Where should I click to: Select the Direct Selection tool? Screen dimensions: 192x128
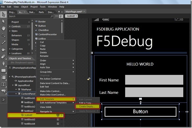coord(4,21)
